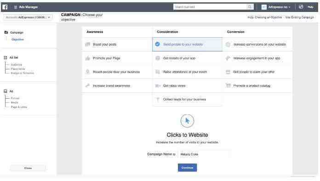Screen dimensions: 320x181
Task: Click the Promote a product catalog cart icon
Action: click(228, 85)
